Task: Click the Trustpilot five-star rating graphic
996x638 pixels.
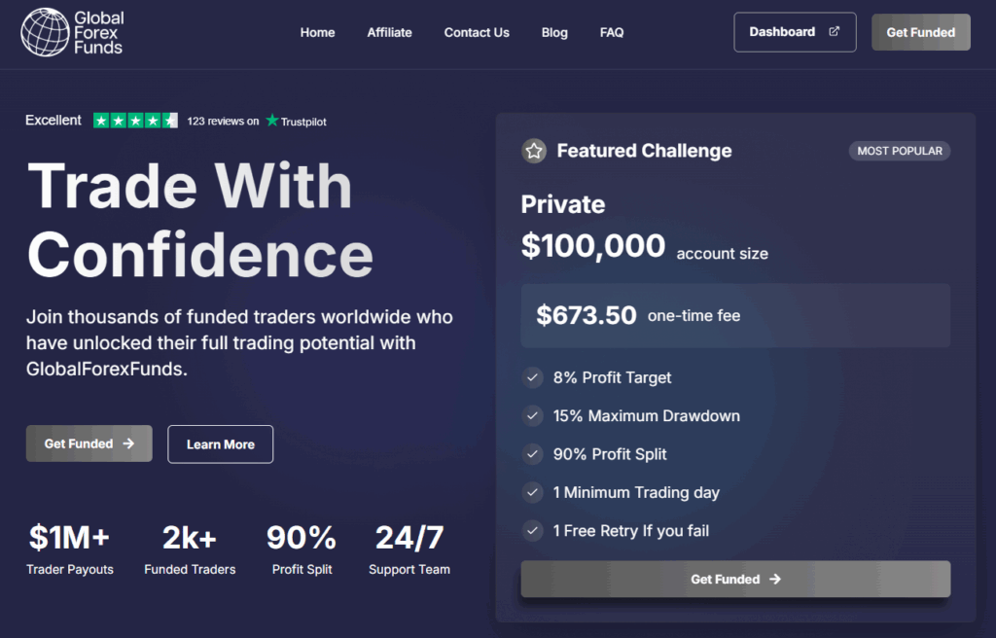Action: click(135, 120)
